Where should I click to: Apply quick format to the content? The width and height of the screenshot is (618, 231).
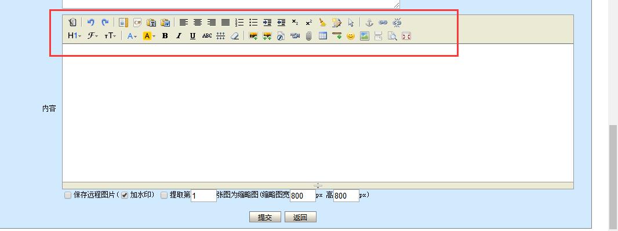(x=337, y=23)
